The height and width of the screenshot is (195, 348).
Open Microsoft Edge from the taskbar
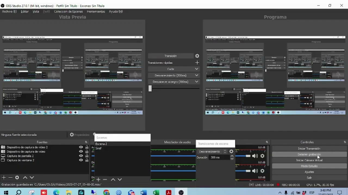point(56,193)
